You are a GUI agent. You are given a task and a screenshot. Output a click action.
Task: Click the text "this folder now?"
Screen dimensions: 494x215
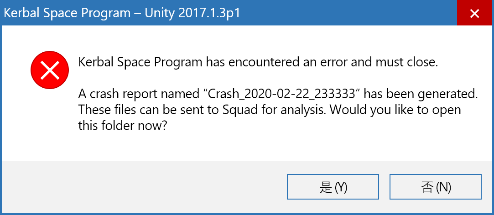[122, 126]
